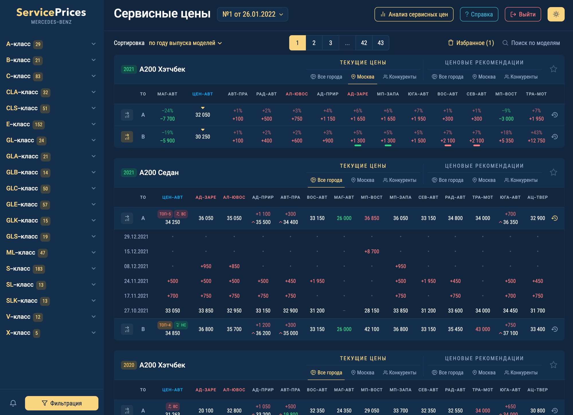
Task: Click ВС badge in 2020 Хэтчбек row A
Action: (x=173, y=406)
